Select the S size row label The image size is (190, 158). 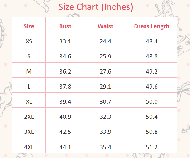29,57
